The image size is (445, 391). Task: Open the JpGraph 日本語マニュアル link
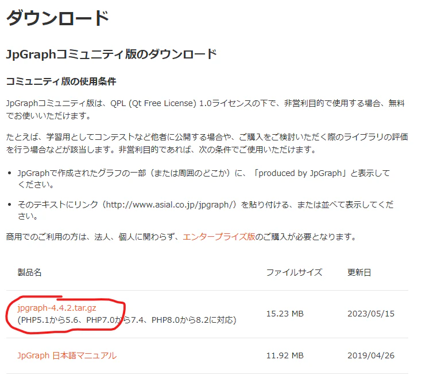coord(67,355)
